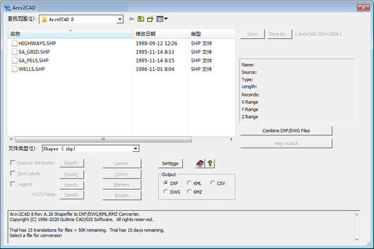This screenshot has width=374, height=249.
Task: Create a new folder icon
Action: (x=150, y=19)
